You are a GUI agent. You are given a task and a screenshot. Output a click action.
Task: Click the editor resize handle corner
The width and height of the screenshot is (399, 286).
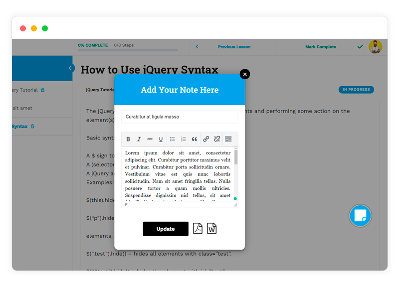point(235,205)
